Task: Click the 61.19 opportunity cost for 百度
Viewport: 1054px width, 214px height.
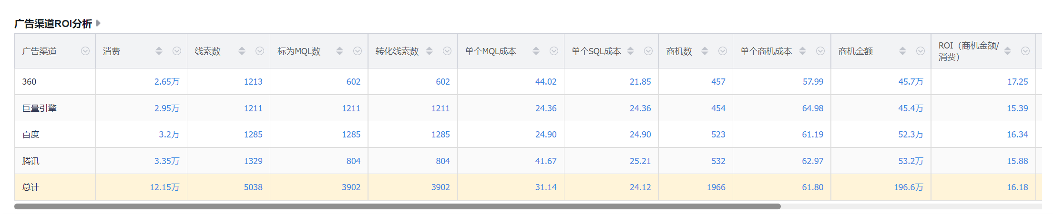Action: tap(813, 135)
